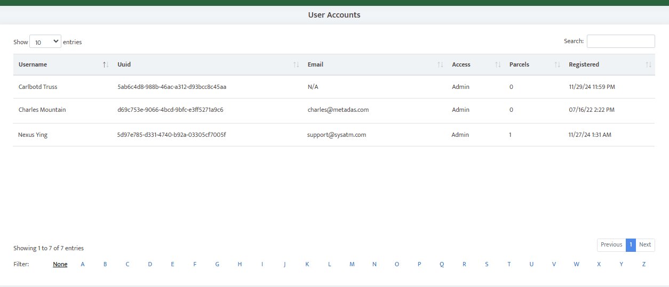
Task: Select Nexus Ying username
Action: tap(33, 135)
